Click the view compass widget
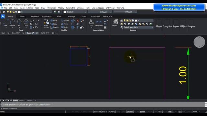The height and width of the screenshot is (116, 207). pyautogui.click(x=199, y=42)
